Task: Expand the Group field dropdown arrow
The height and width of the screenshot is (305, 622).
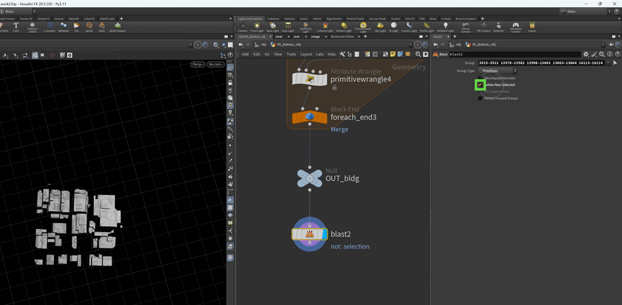Action: click(607, 63)
